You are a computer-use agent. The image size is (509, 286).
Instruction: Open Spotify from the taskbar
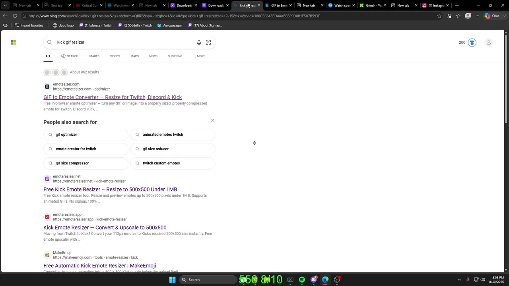point(302,280)
